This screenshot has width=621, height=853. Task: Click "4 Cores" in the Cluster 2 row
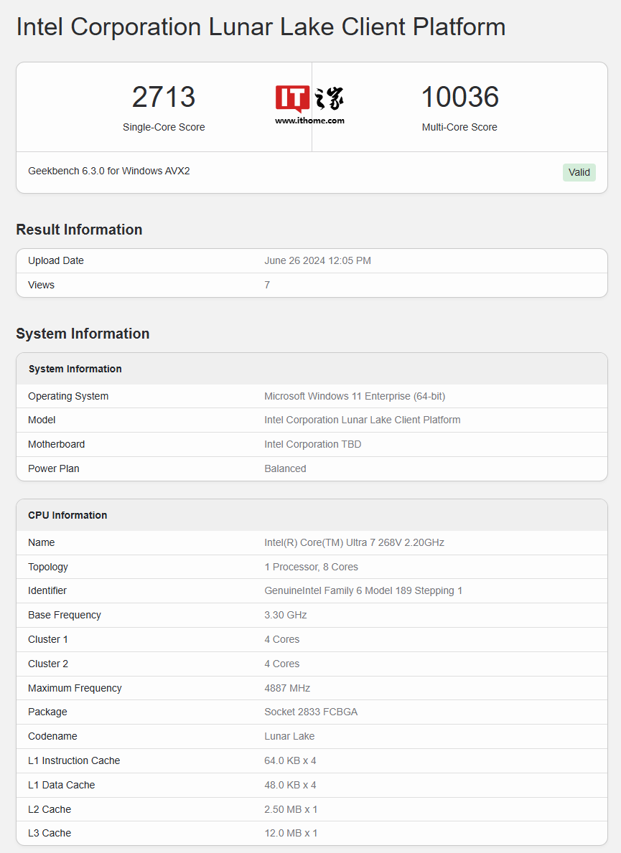282,664
